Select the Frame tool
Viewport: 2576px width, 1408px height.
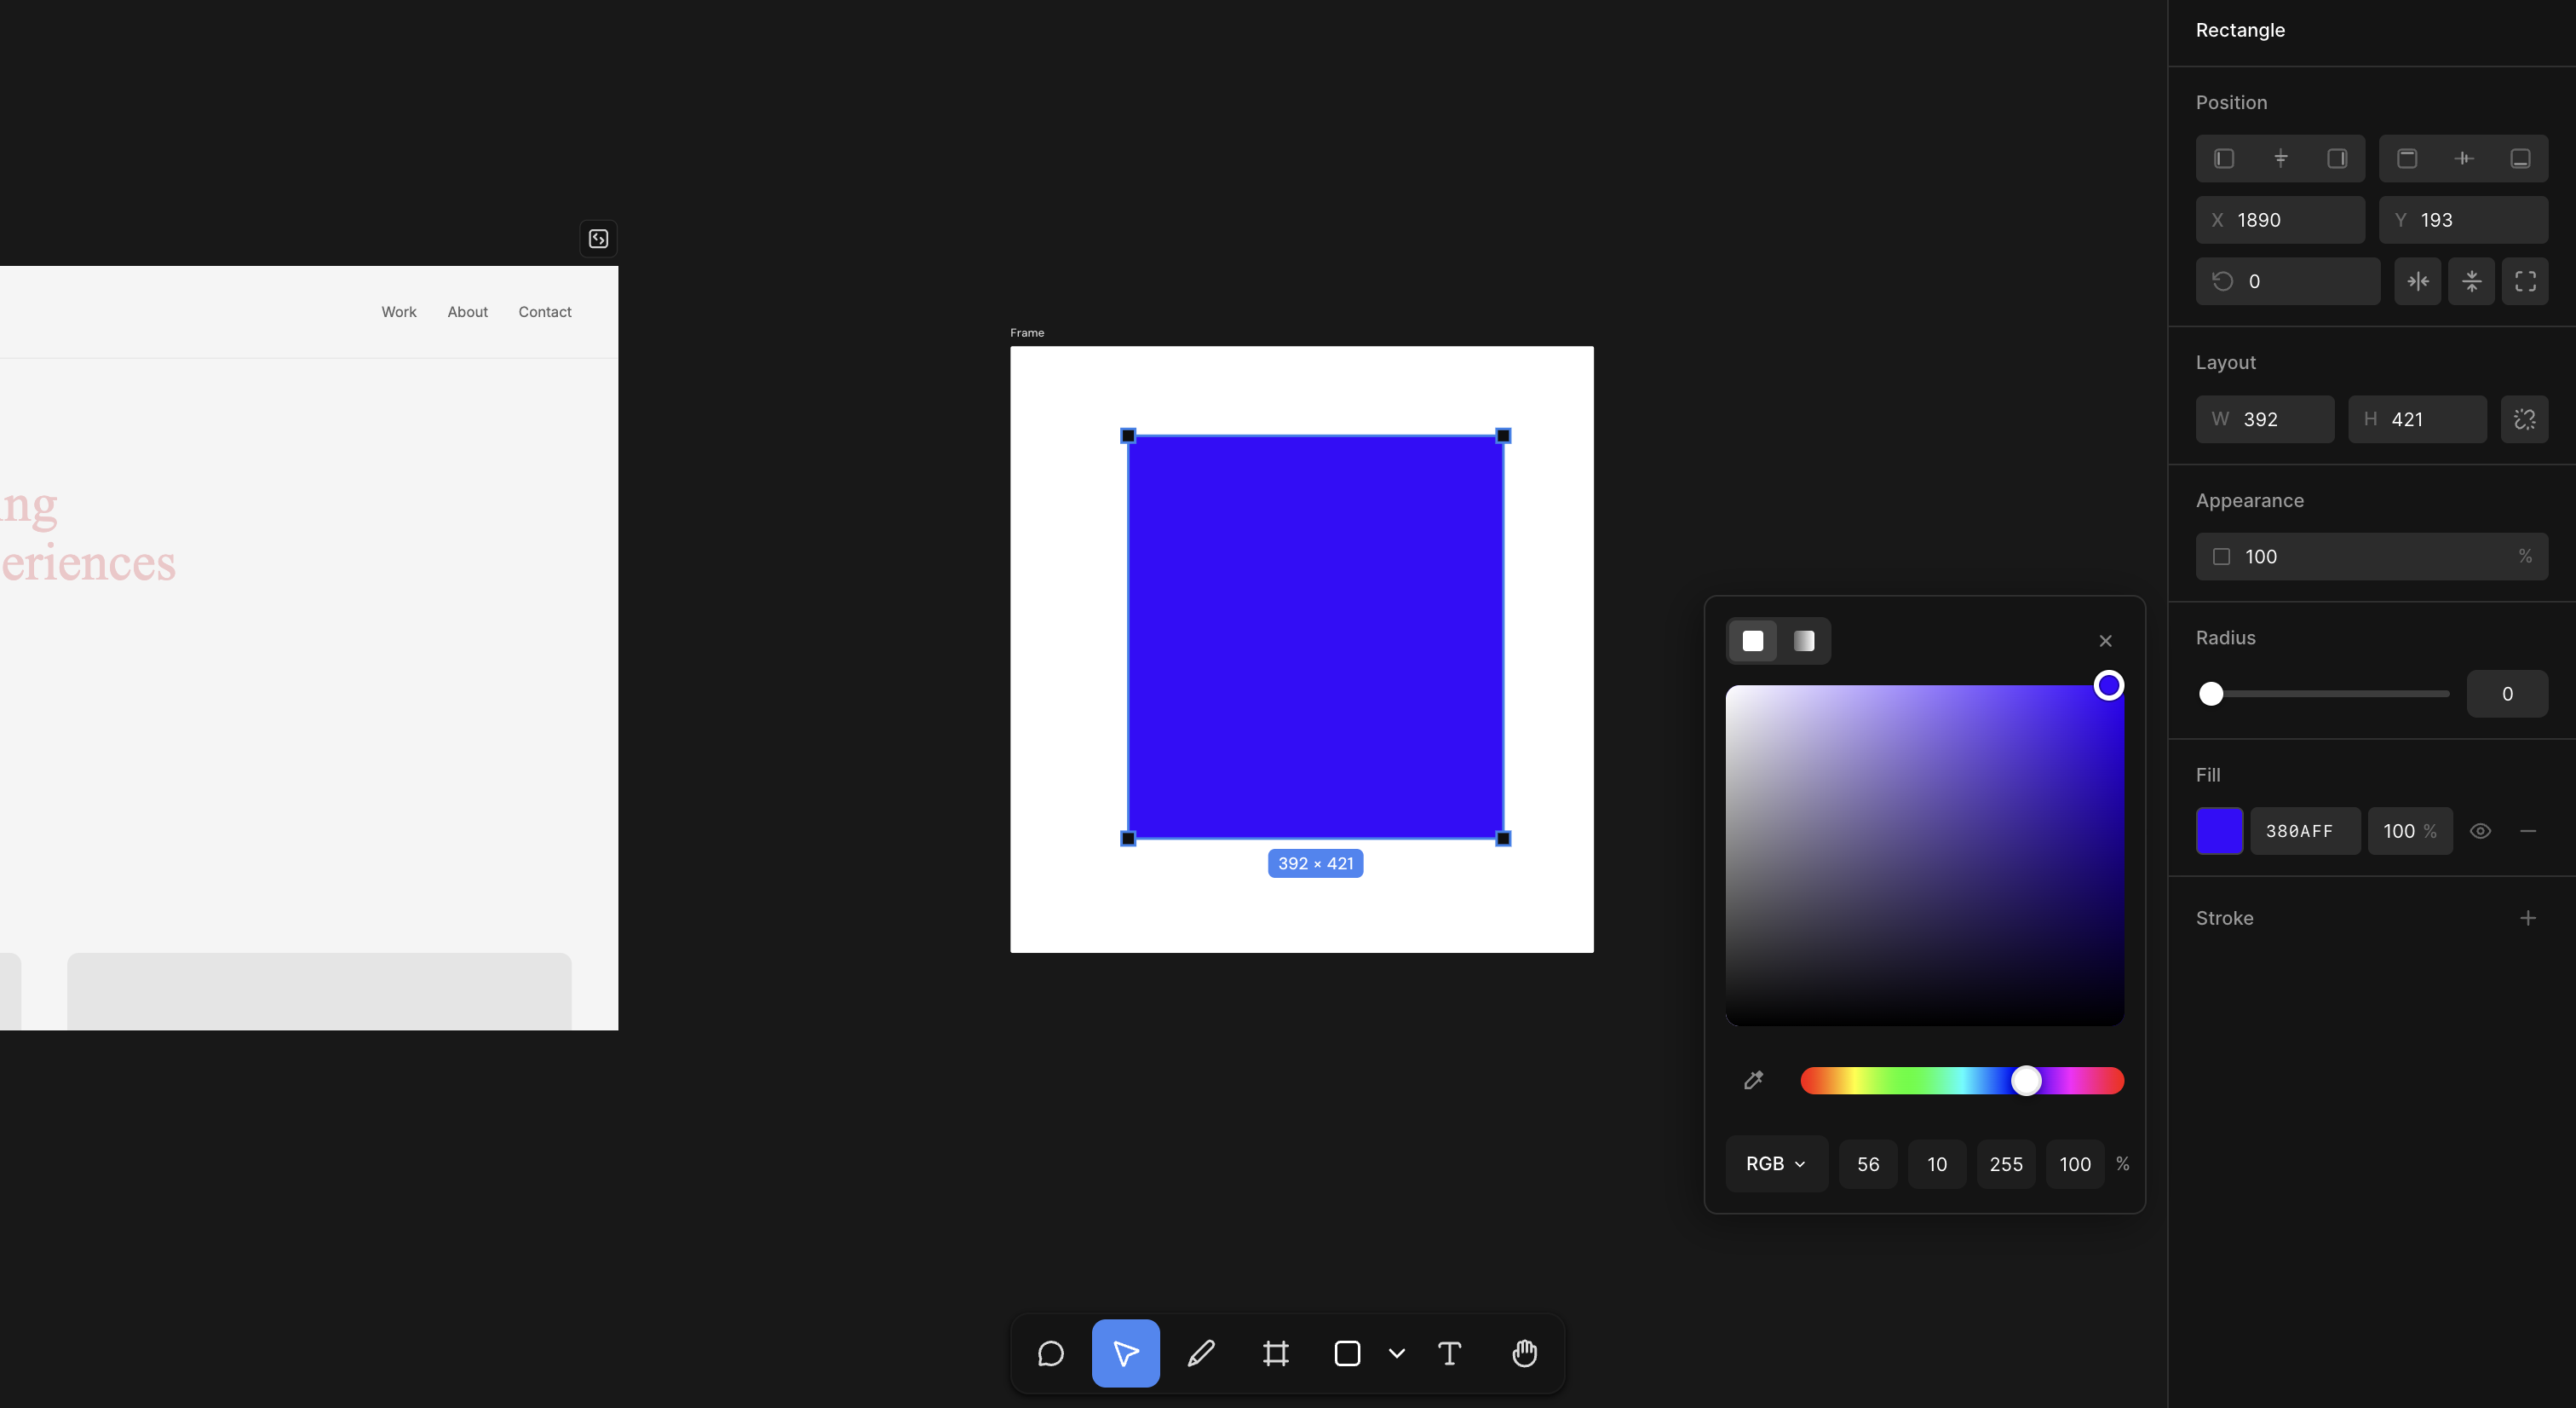click(x=1275, y=1353)
